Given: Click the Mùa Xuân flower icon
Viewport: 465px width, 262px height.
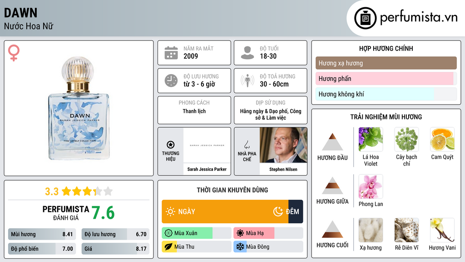Looking at the screenshot, I should tap(168, 233).
